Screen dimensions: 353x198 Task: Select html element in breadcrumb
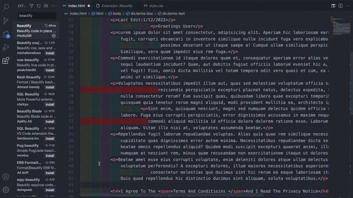[100, 13]
